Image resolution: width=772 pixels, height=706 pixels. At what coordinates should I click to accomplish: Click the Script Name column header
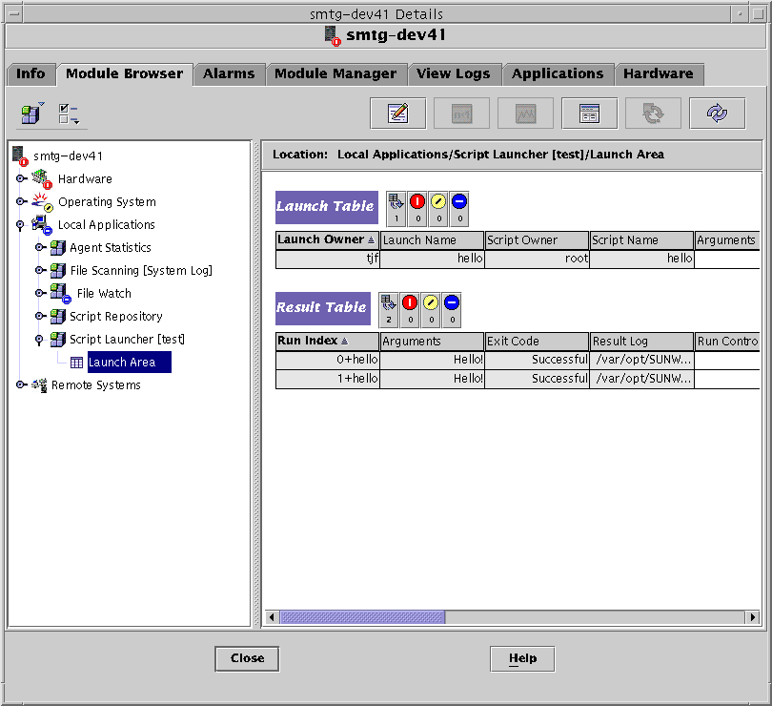coord(642,240)
